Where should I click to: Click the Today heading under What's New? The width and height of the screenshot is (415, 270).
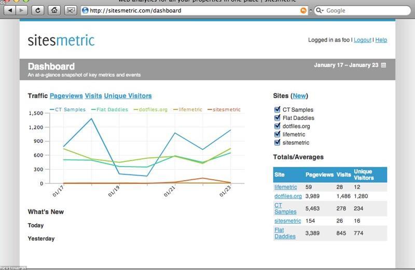(x=36, y=225)
